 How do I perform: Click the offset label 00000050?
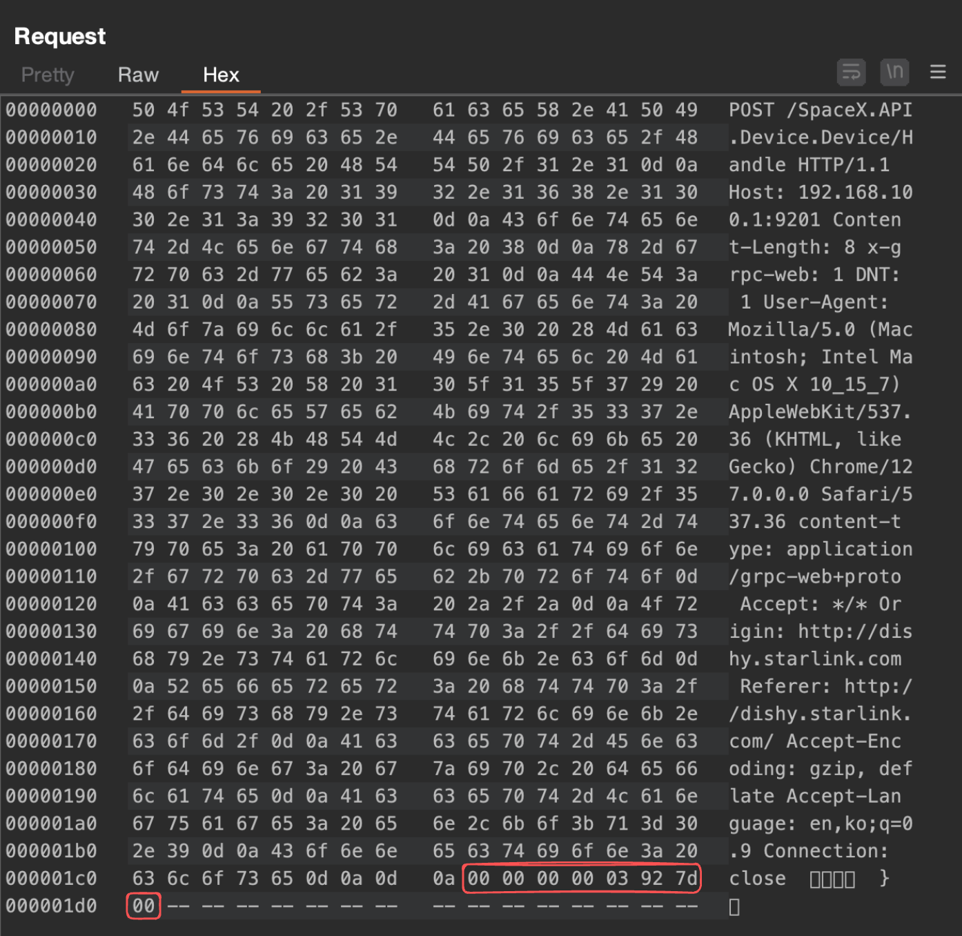(x=52, y=247)
